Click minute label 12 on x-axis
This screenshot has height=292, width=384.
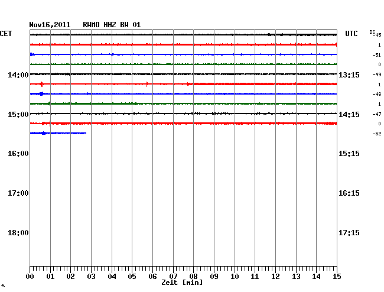click(275, 277)
